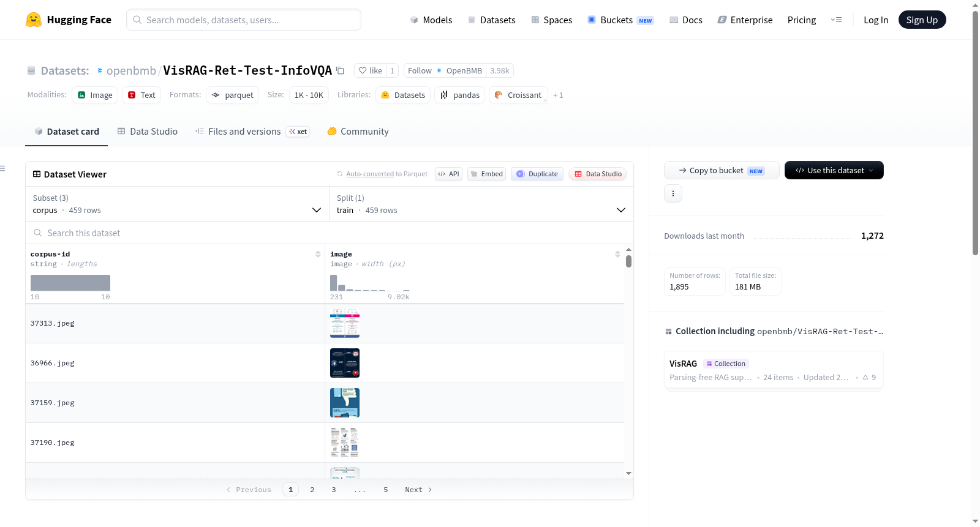
Task: Click the 36966.jpeg image thumbnail
Action: (x=345, y=363)
